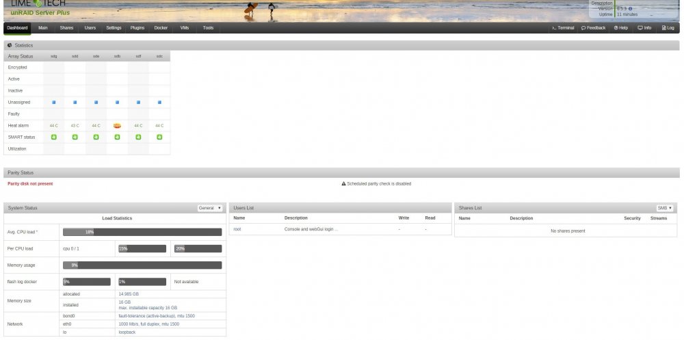
Task: Click the 14.985 GB allocated memory value
Action: coord(129,294)
